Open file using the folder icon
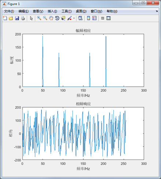Screen dimensions: 161x179 click(x=11, y=18)
